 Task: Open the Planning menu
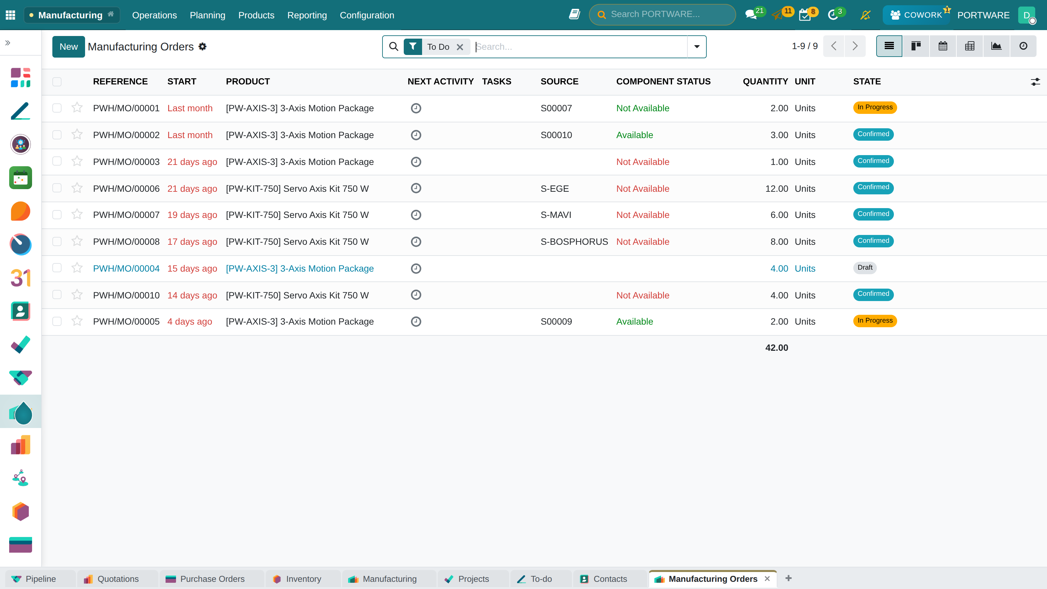point(207,15)
